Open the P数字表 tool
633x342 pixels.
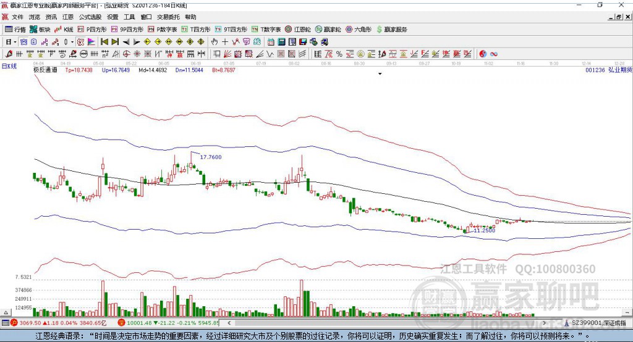click(163, 30)
